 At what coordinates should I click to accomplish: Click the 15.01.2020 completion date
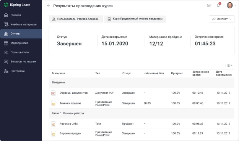click(x=115, y=43)
